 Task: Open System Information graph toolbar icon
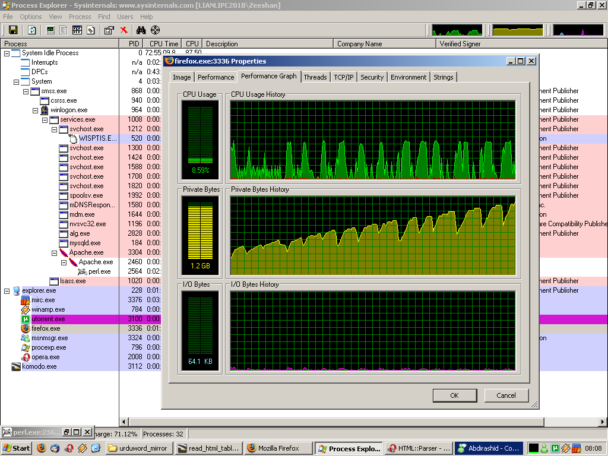(x=50, y=30)
